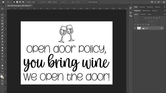Image resolution: width=166 pixels, height=93 pixels.
Task: Open the tool preset picker dropdown arrow
Action: 10,2
